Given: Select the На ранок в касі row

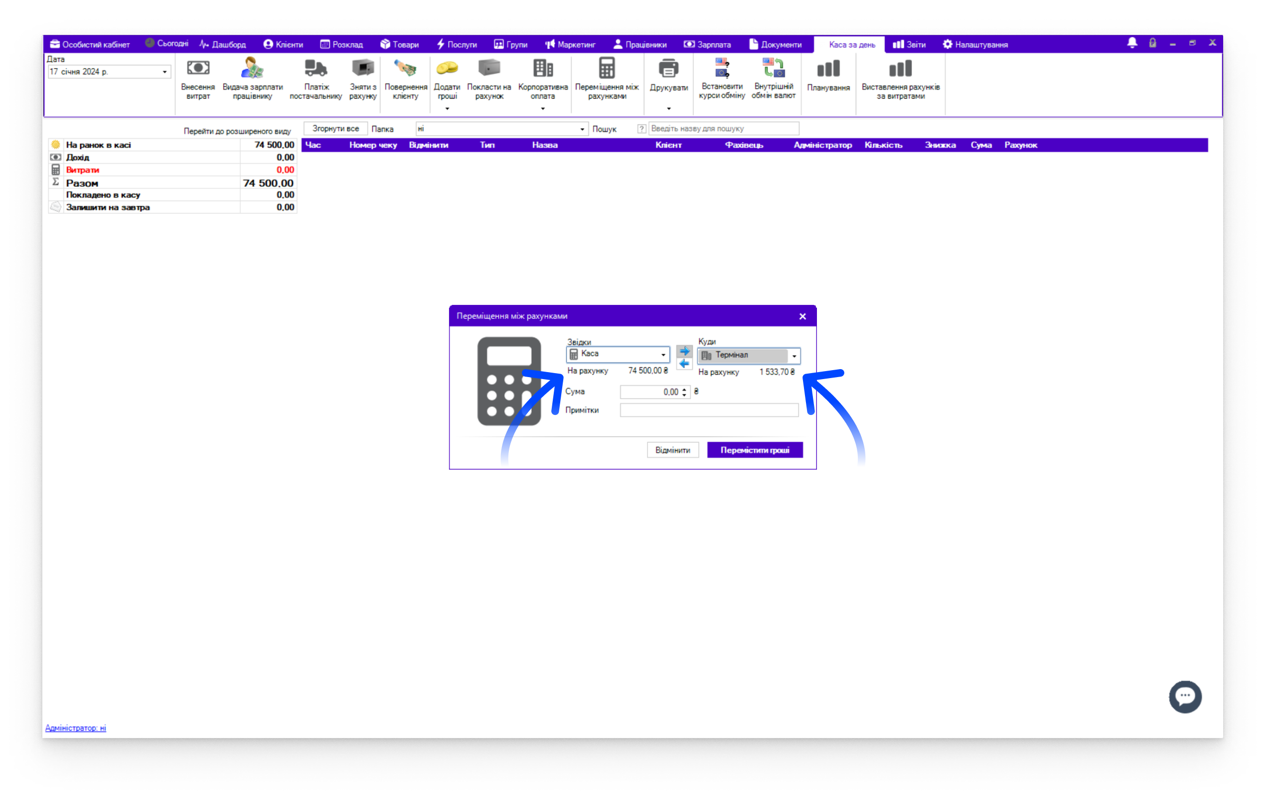Looking at the screenshot, I should [x=173, y=145].
